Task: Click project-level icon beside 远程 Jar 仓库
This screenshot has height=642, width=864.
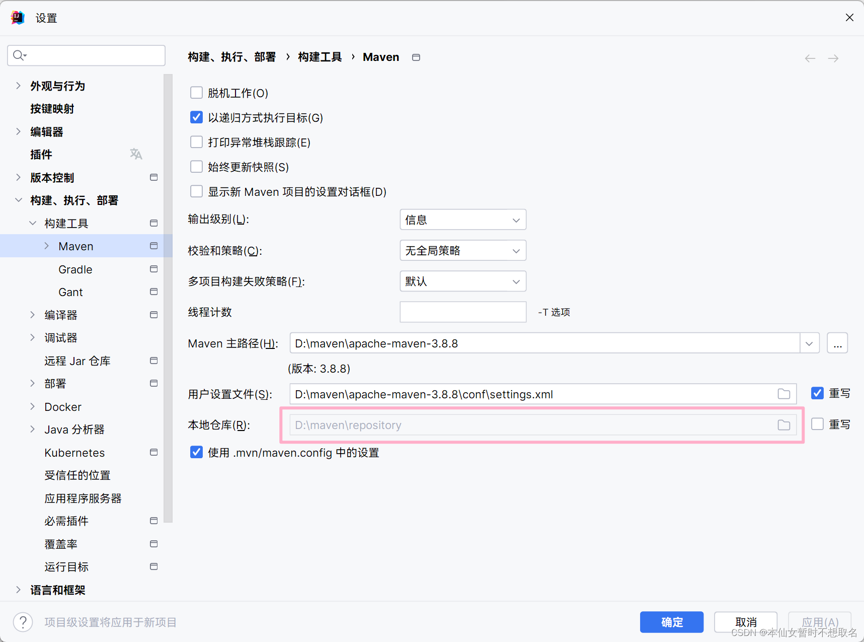Action: (154, 361)
